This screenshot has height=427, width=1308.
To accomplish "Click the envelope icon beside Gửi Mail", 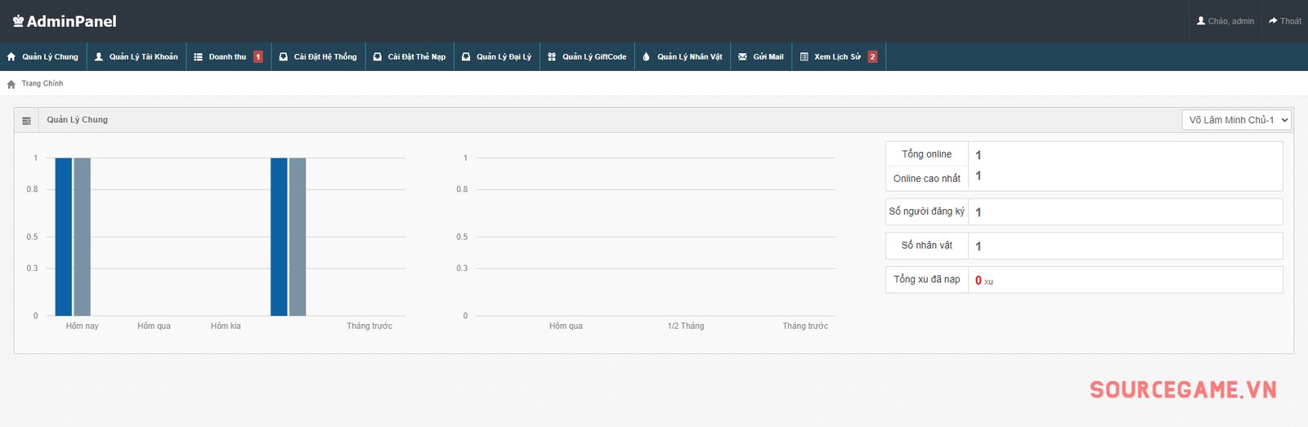I will pyautogui.click(x=742, y=57).
